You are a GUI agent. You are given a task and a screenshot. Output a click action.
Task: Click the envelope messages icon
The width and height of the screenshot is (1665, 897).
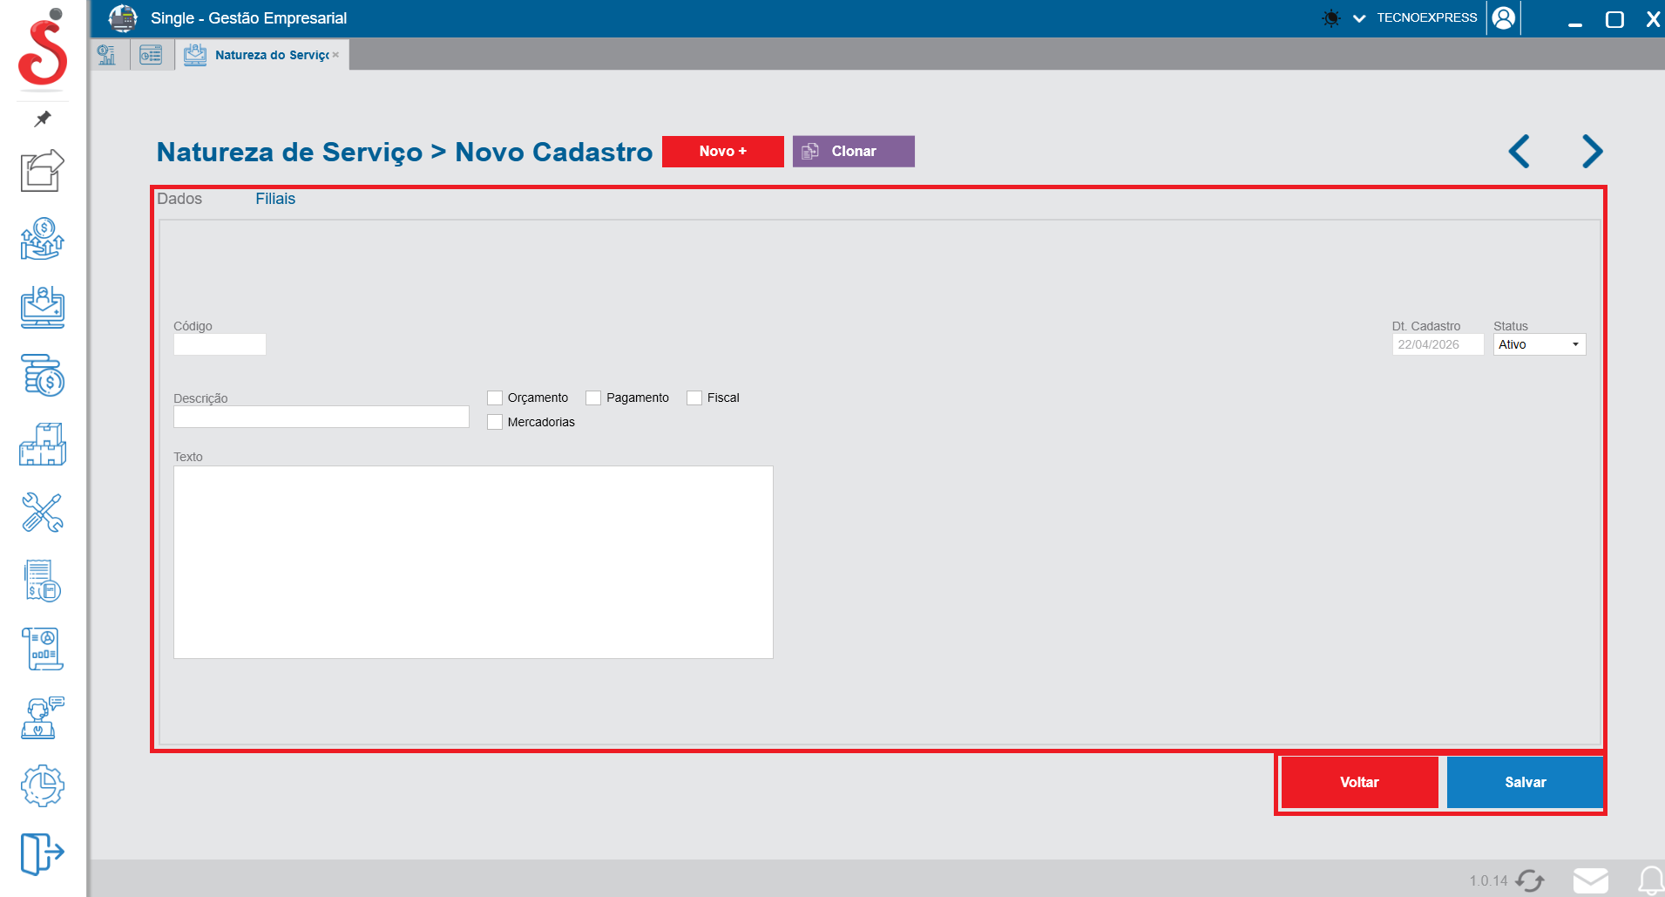click(1590, 880)
